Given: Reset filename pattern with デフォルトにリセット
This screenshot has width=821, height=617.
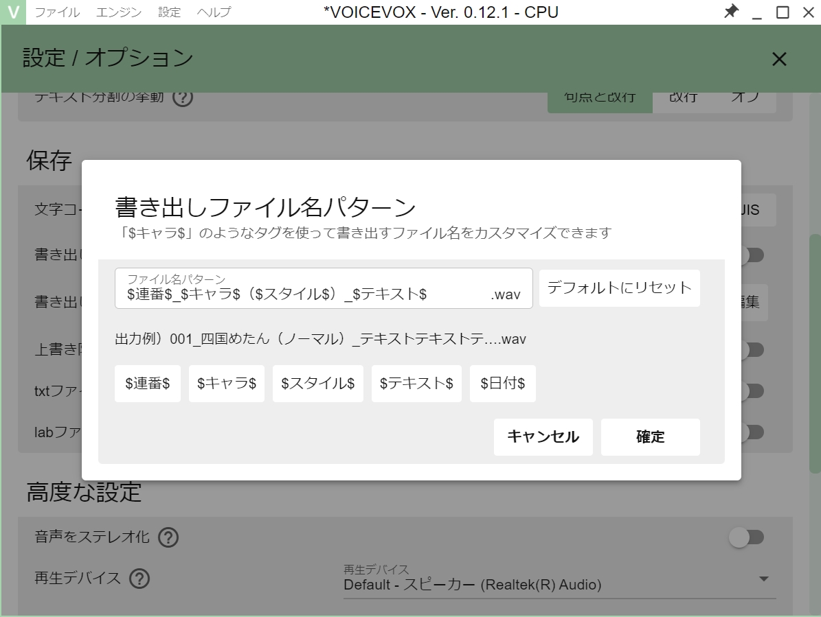Looking at the screenshot, I should (619, 288).
